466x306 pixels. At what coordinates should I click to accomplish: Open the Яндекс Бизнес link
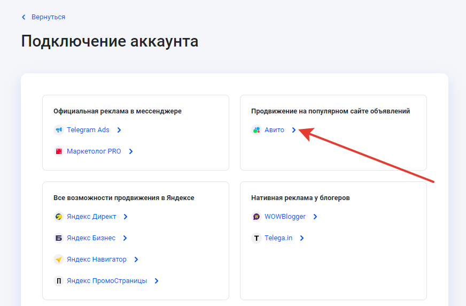coord(91,238)
